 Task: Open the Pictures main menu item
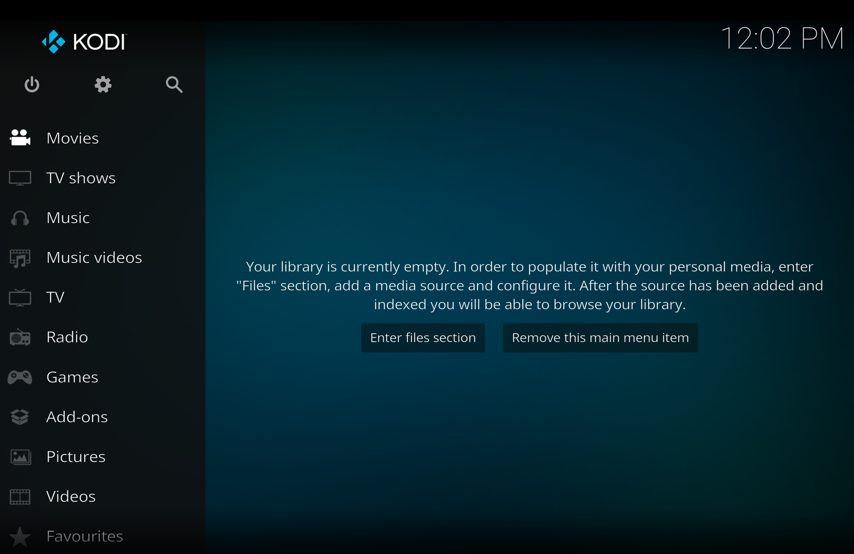(x=76, y=457)
